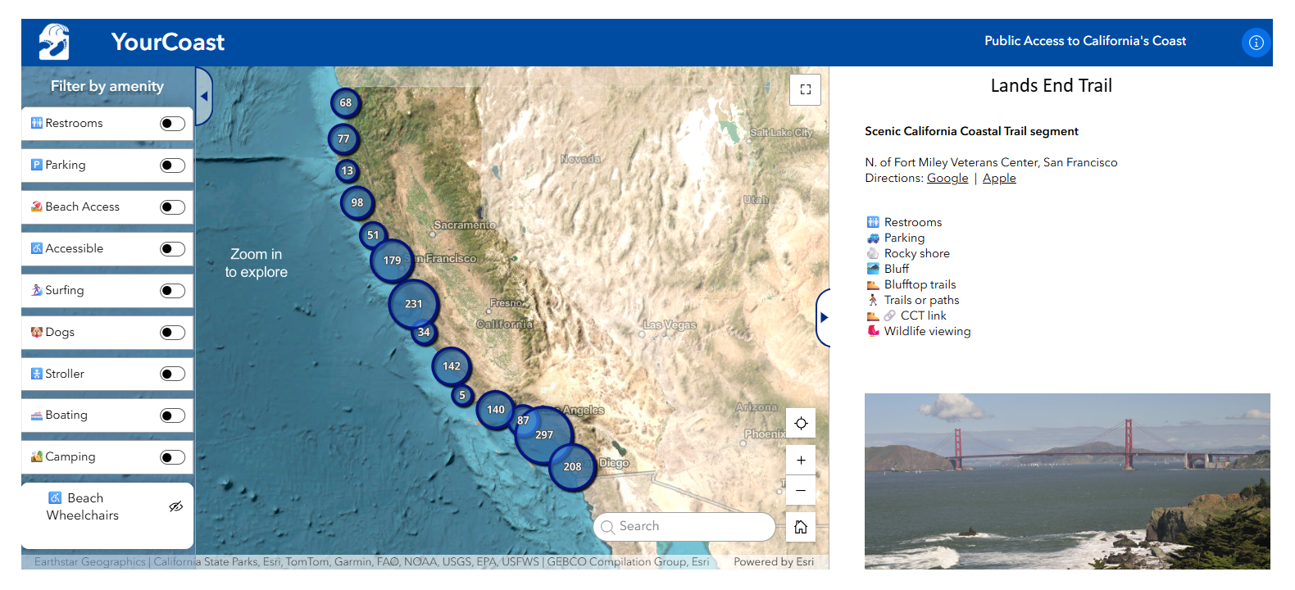Zoom in with the plus button
This screenshot has height=590, width=1295.
tap(801, 461)
